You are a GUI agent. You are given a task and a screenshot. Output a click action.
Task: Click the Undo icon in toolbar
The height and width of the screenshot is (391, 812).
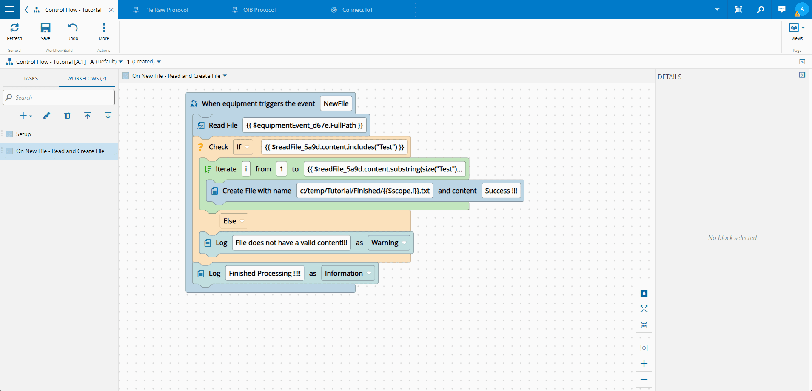[x=73, y=29]
